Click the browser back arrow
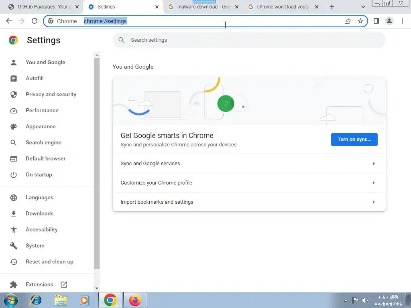Viewport: 411px width, 308px height. (x=9, y=21)
